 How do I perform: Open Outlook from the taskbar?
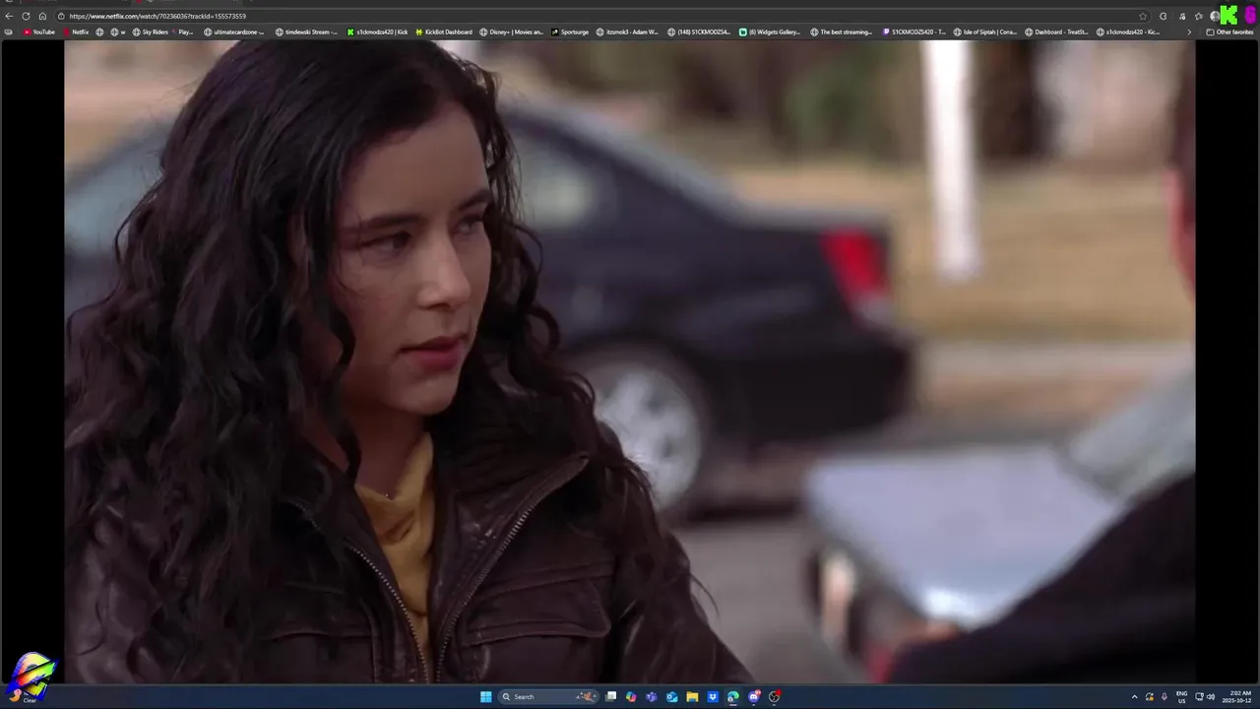(x=671, y=696)
